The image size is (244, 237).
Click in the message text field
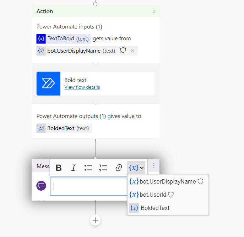pyautogui.click(x=89, y=186)
